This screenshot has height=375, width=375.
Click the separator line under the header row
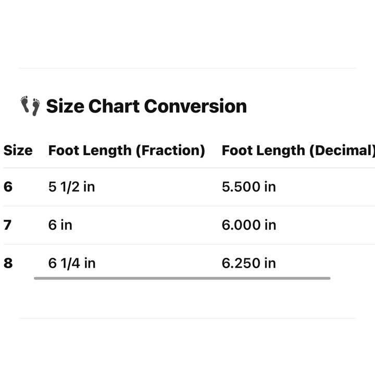point(187,168)
